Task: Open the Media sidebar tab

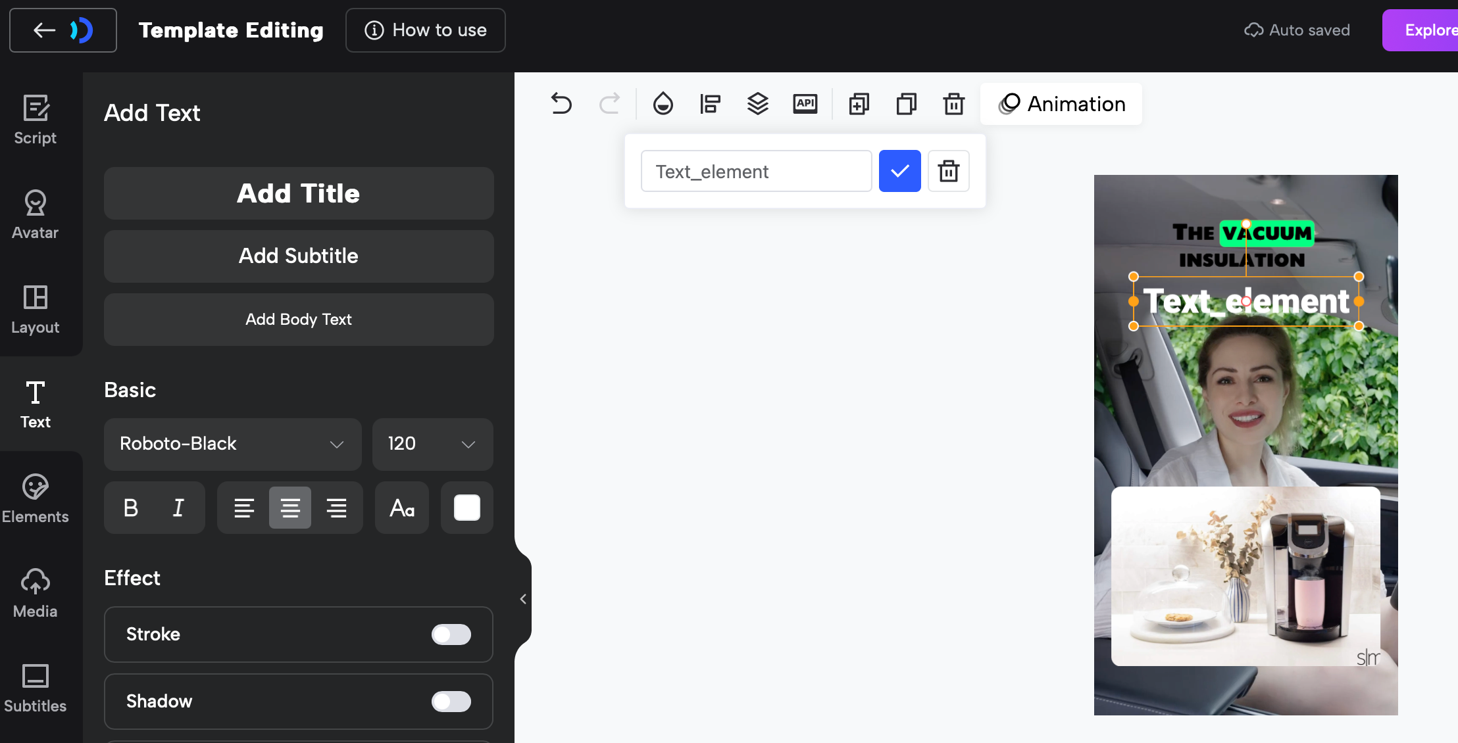Action: coord(36,593)
